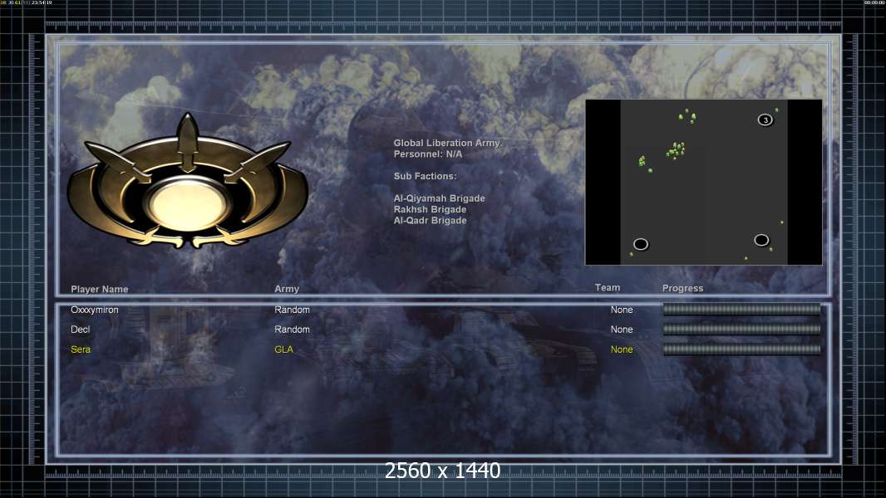This screenshot has height=498, width=886.
Task: Click the Sub Factions label
Action: click(x=425, y=176)
